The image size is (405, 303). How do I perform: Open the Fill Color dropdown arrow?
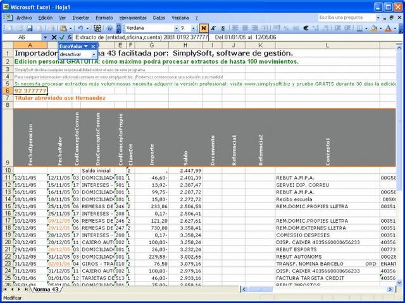[x=381, y=28]
